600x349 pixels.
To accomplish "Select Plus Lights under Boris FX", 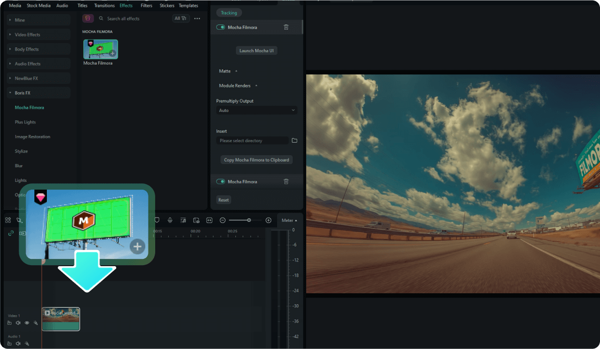I will (x=25, y=122).
